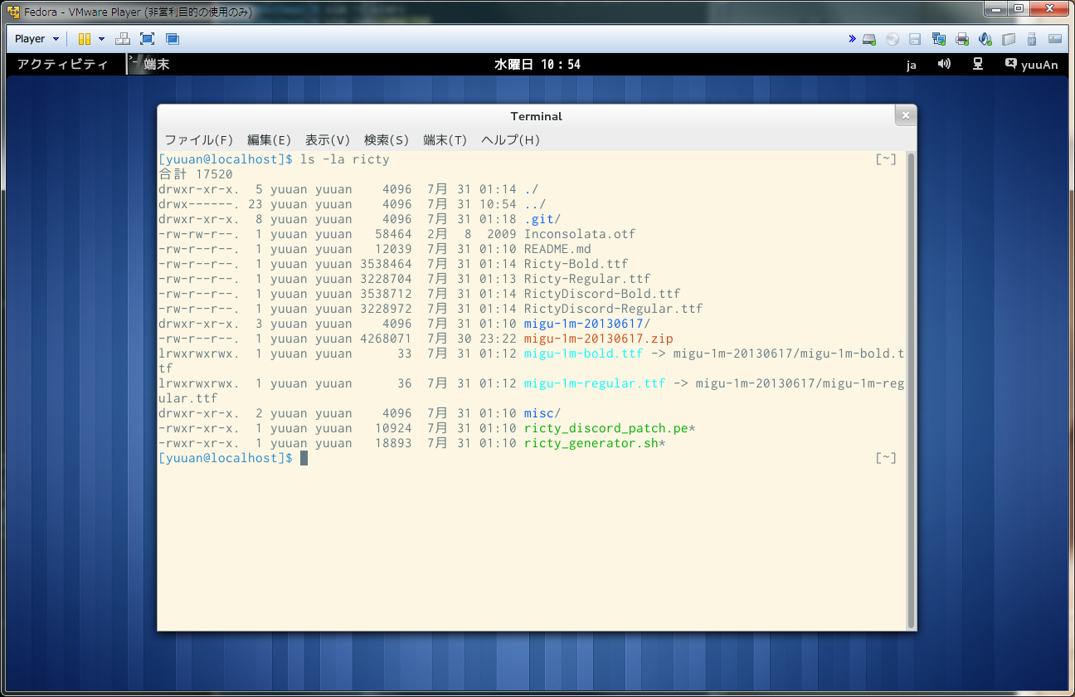Click file size "12039" of README.md

coord(393,249)
